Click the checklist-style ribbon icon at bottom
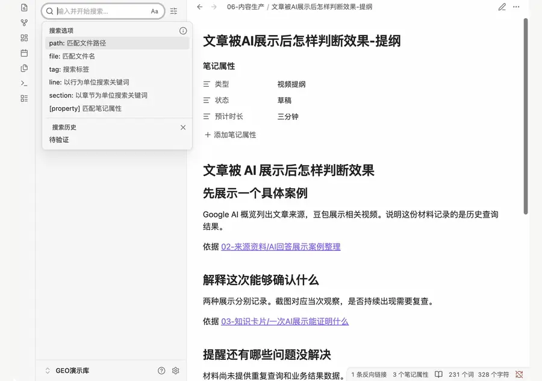The image size is (542, 381). click(x=24, y=99)
